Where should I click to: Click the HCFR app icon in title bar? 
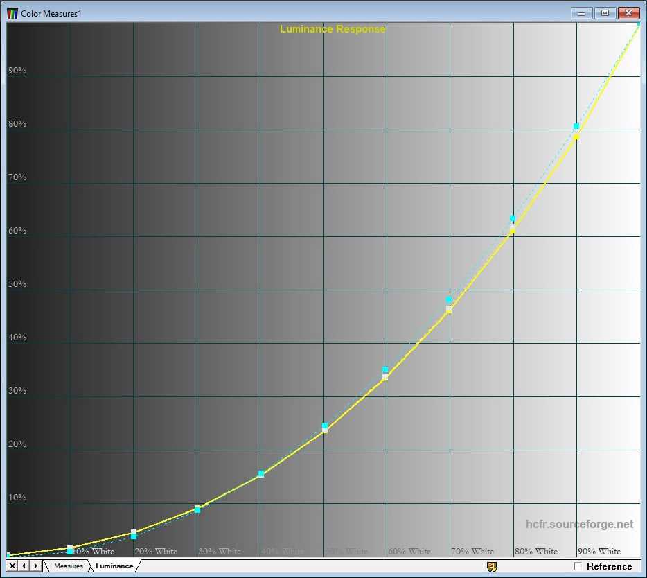click(12, 13)
